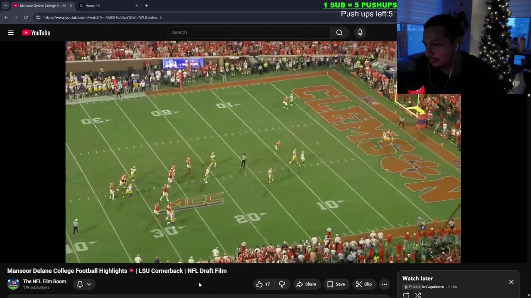Open site information icon in address bar

point(38,17)
